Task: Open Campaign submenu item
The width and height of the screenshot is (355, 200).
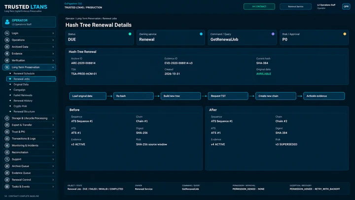Action: coord(19,90)
